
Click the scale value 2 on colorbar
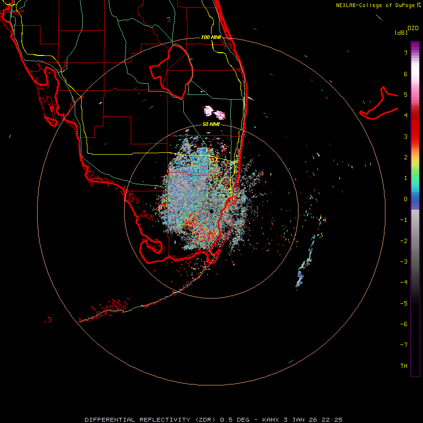(x=406, y=157)
